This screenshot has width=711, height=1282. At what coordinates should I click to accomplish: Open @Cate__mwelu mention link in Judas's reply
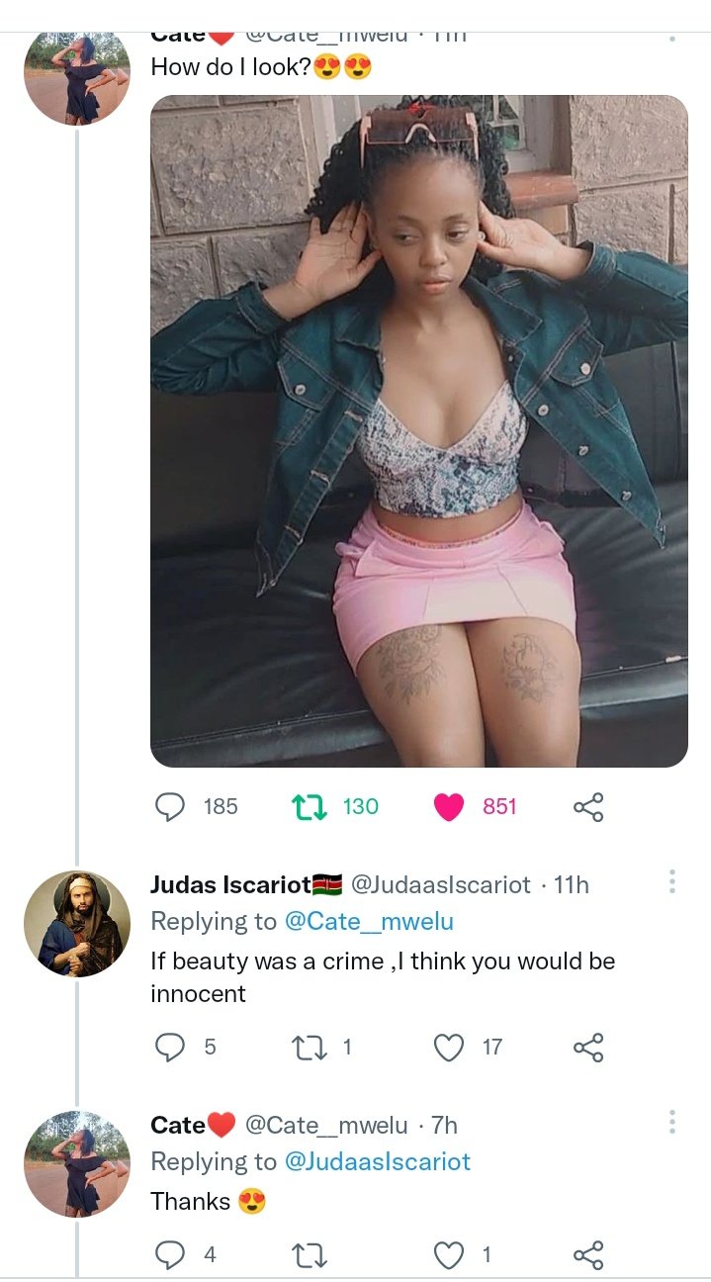[x=370, y=921]
